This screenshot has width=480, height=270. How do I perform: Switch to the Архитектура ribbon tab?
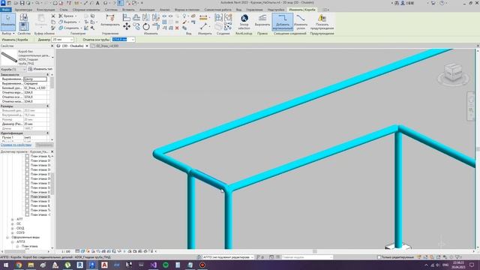pos(23,10)
